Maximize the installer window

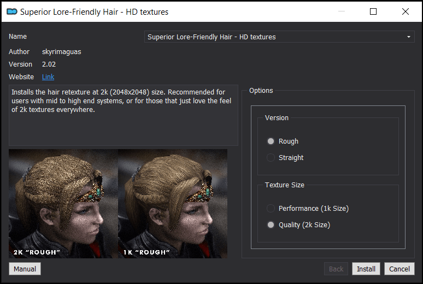pos(373,11)
